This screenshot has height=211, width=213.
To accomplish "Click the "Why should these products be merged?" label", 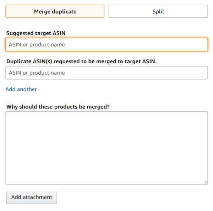I will 58,107.
